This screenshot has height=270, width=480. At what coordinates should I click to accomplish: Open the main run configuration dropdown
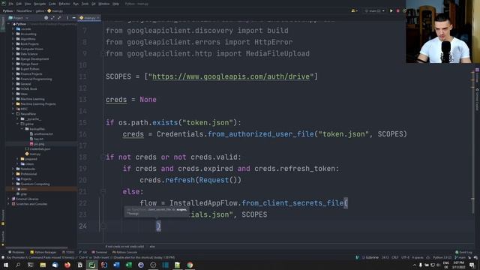point(375,10)
